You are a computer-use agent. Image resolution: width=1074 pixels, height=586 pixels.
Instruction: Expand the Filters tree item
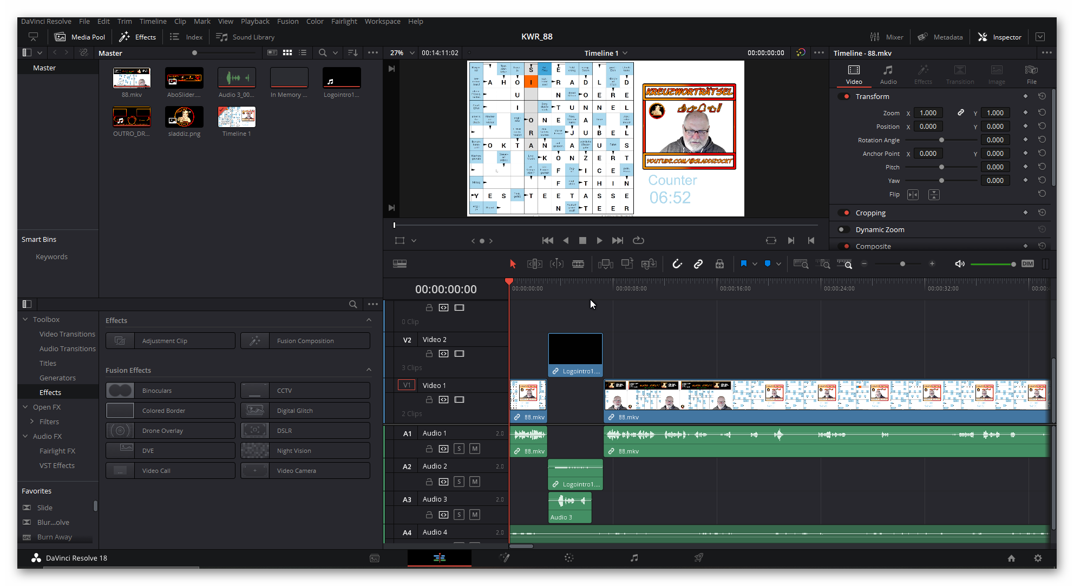click(x=32, y=422)
